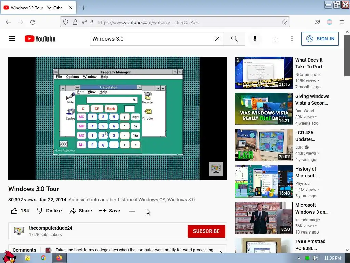This screenshot has width=350, height=263.
Task: Switch to Firefox in the taskbar
Action: [x=59, y=258]
